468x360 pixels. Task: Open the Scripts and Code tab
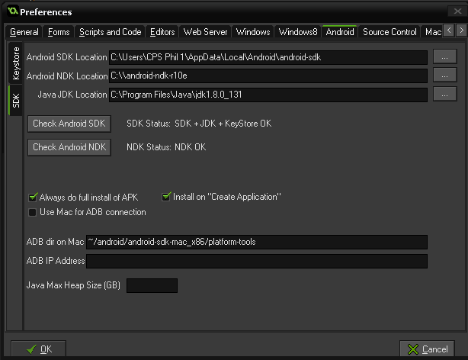[x=110, y=32]
